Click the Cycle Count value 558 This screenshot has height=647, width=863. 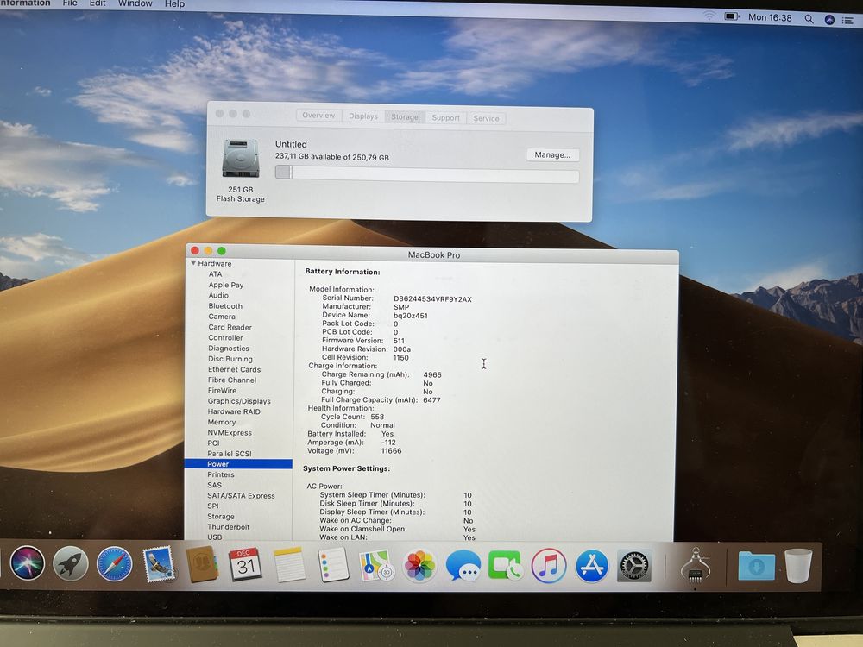(x=377, y=417)
